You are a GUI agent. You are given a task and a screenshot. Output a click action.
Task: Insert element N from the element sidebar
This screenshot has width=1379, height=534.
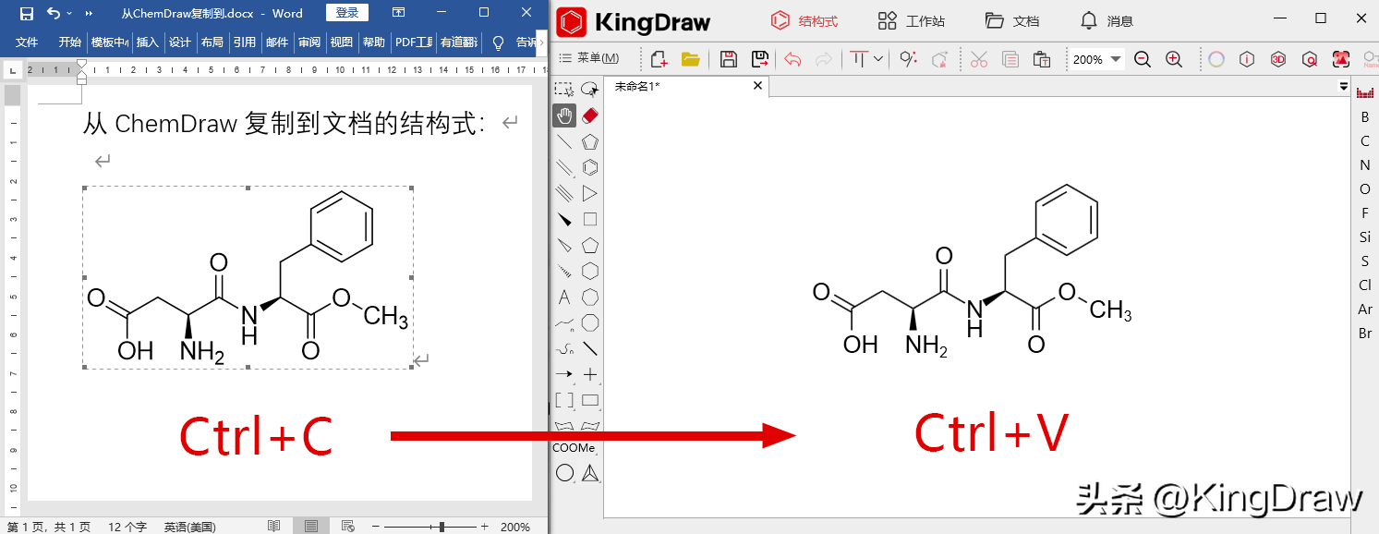[x=1365, y=164]
